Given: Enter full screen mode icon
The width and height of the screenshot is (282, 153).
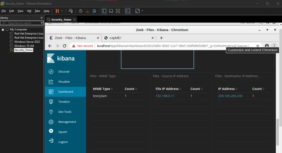Looking at the screenshot, I should click(x=118, y=11).
